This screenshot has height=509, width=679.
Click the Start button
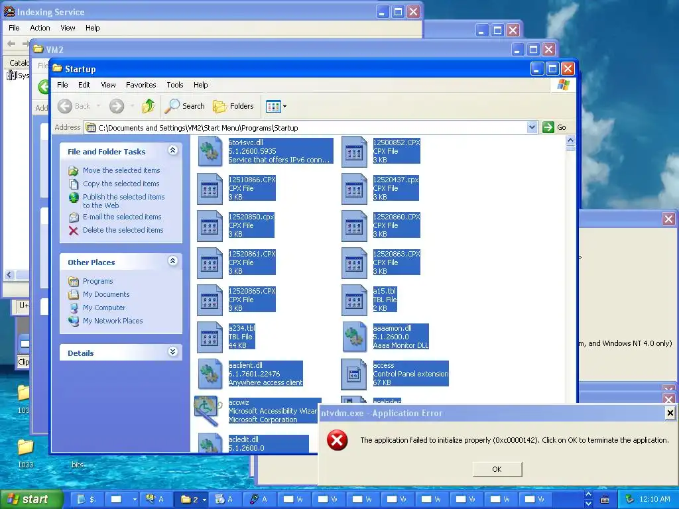coord(31,499)
